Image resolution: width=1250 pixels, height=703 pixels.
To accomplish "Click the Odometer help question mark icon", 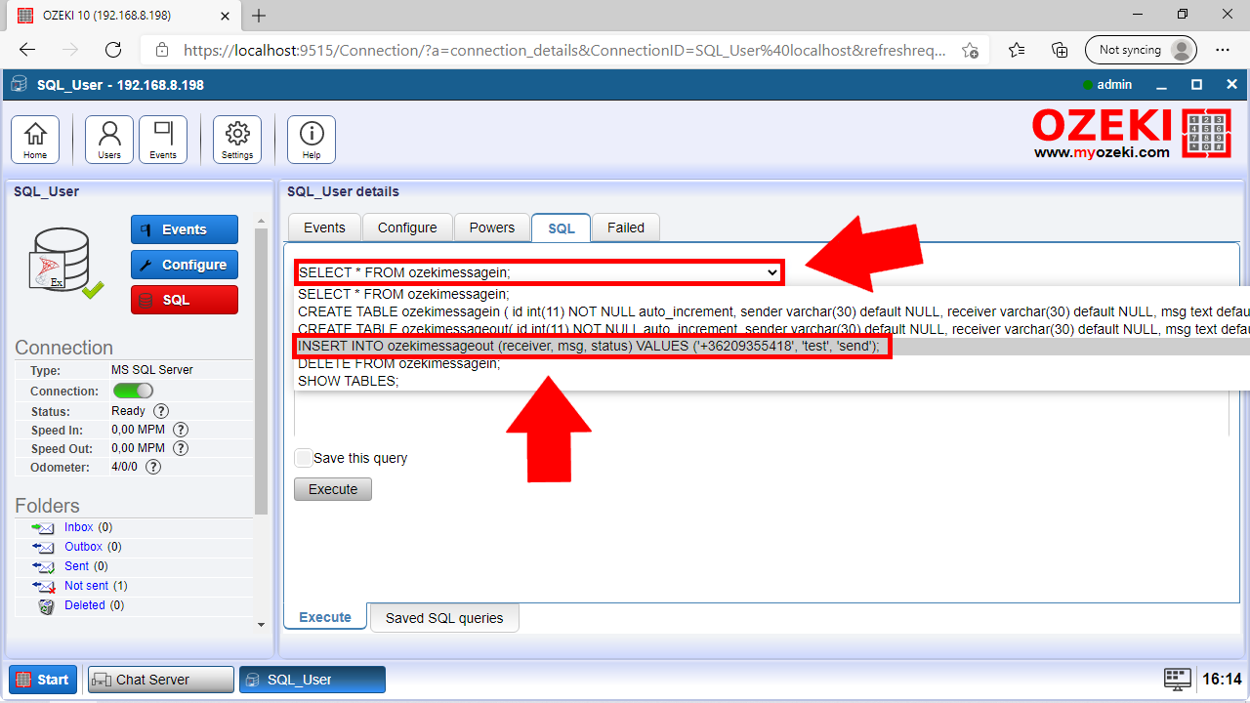I will click(x=153, y=467).
